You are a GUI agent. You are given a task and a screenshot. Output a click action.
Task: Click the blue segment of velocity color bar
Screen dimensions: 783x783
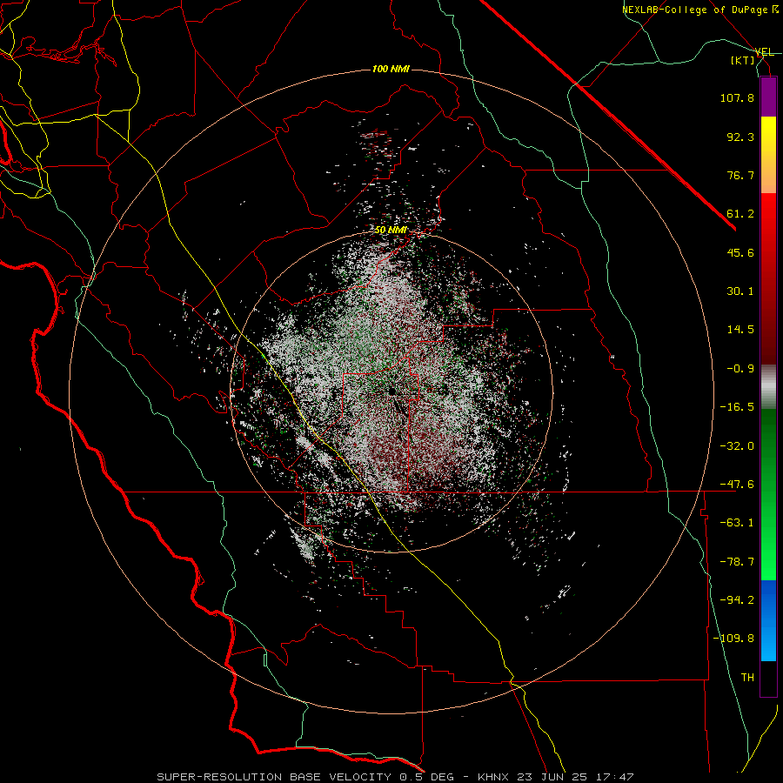(768, 620)
